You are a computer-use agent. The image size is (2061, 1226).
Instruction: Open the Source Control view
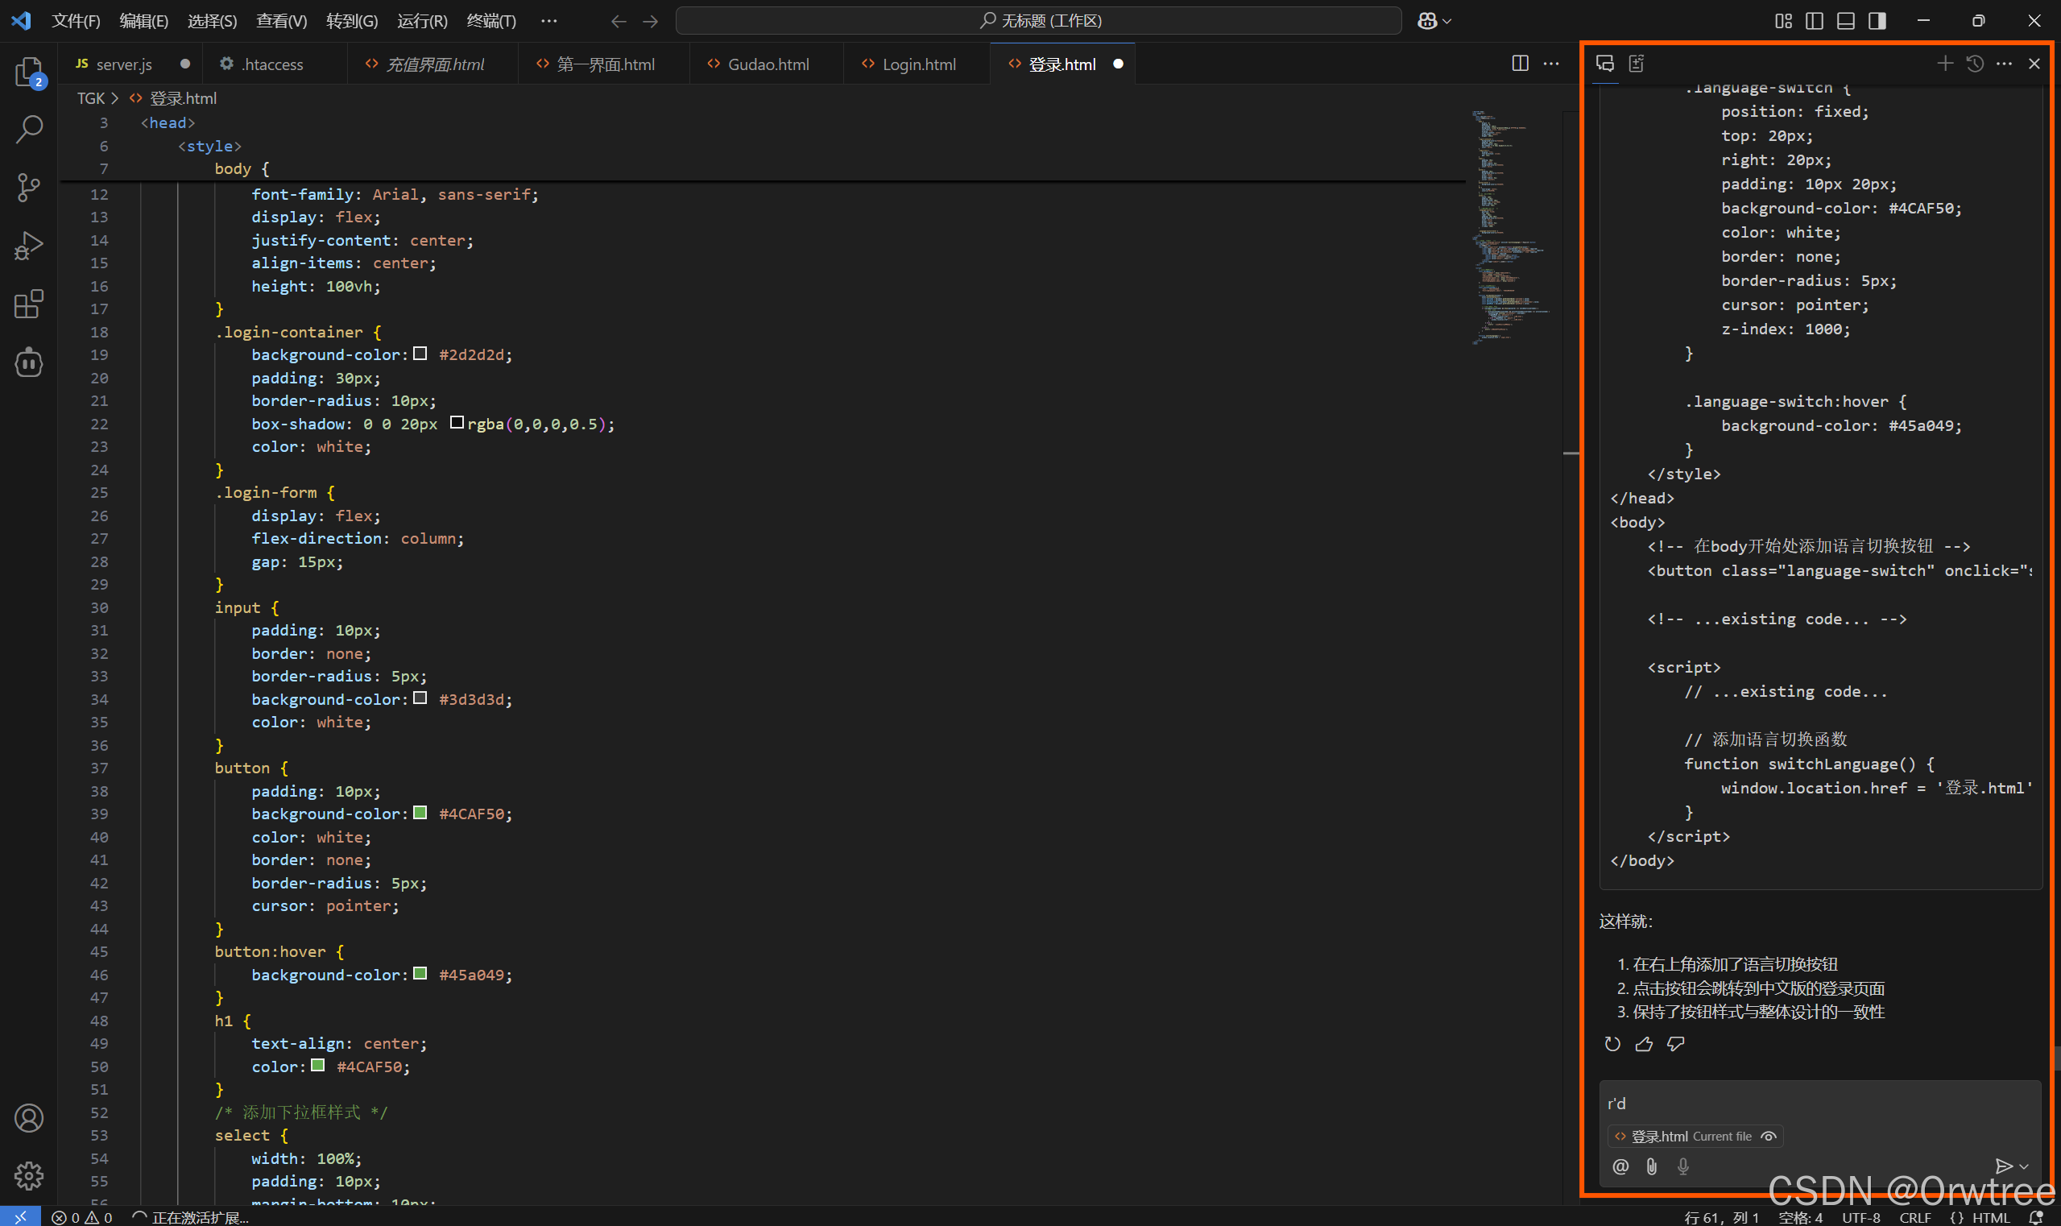point(29,188)
